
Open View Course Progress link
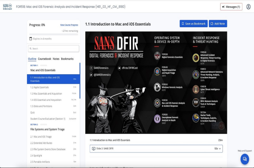pyautogui.click(x=69, y=25)
